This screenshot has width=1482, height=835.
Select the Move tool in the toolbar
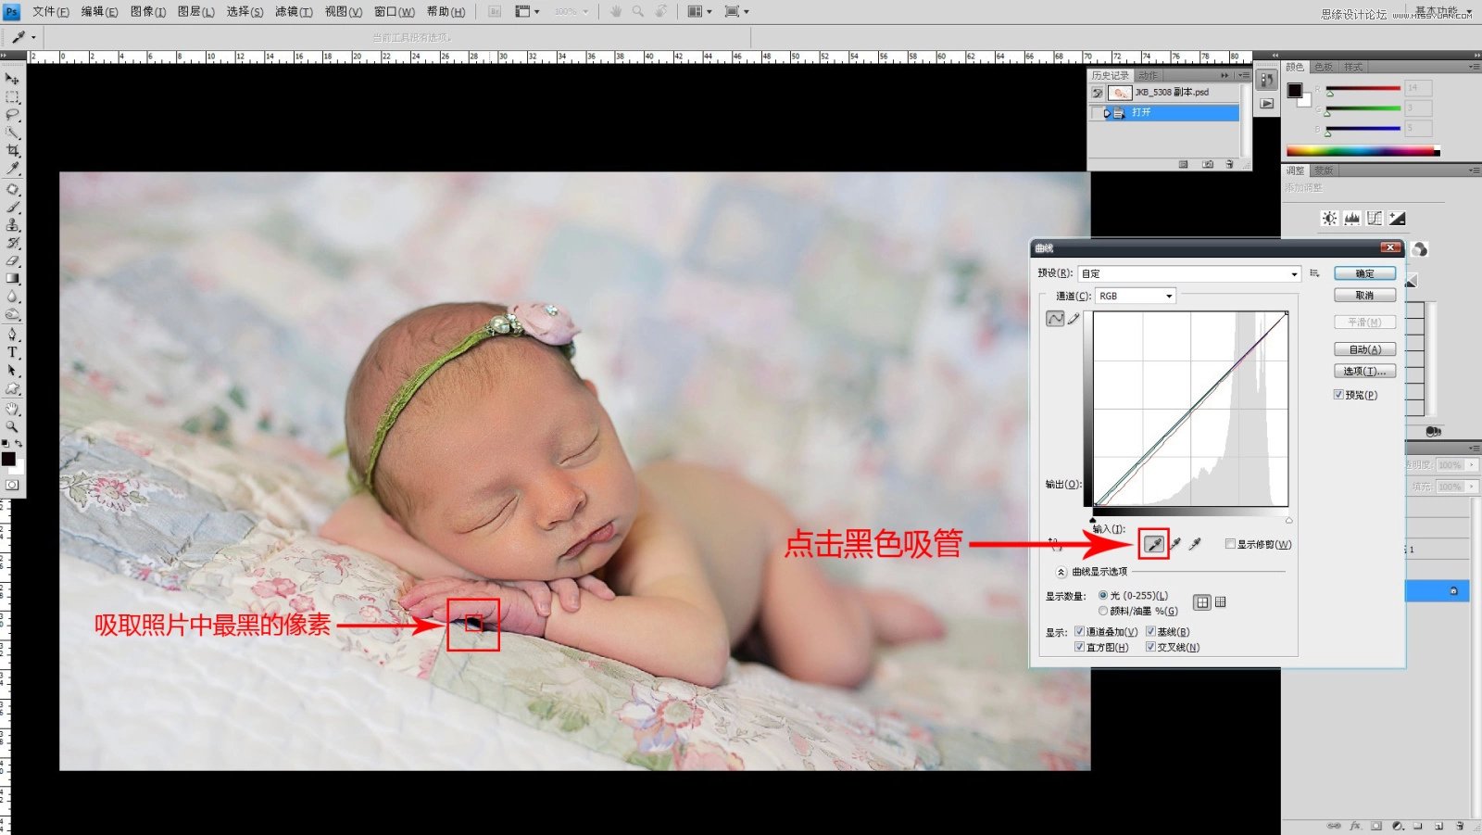[x=11, y=79]
